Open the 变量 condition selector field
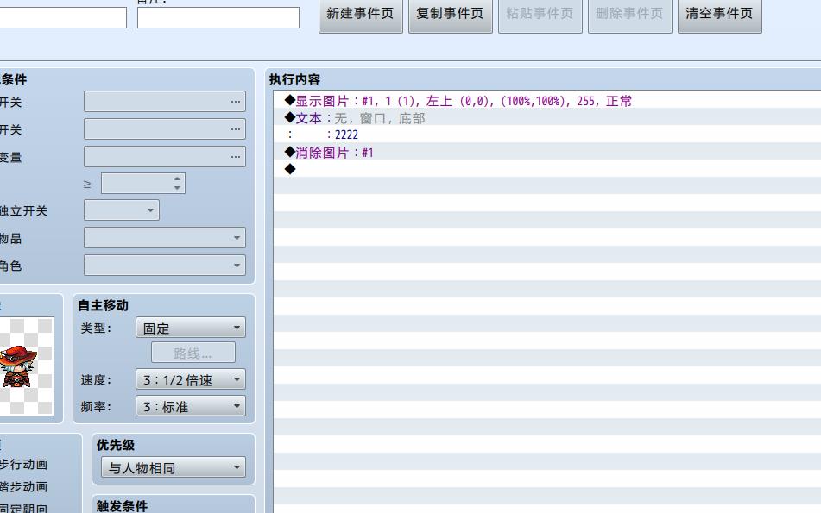This screenshot has height=513, width=821. tap(164, 156)
